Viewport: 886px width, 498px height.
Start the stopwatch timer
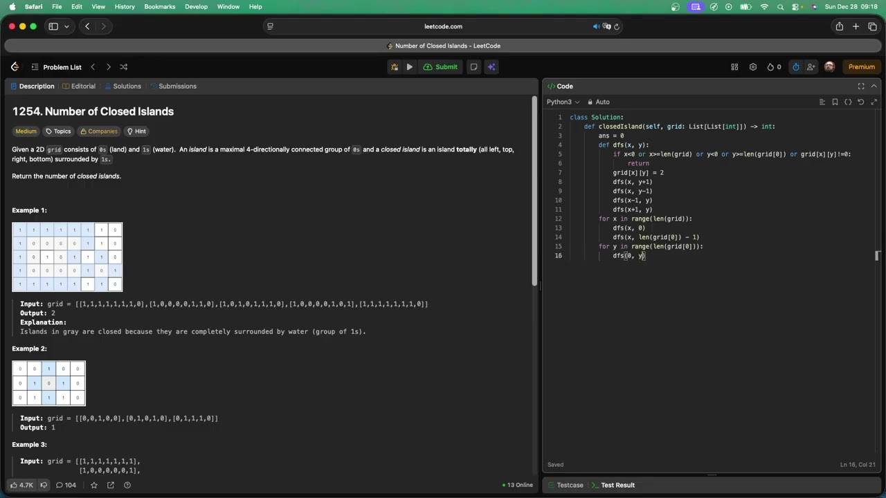[x=796, y=67]
